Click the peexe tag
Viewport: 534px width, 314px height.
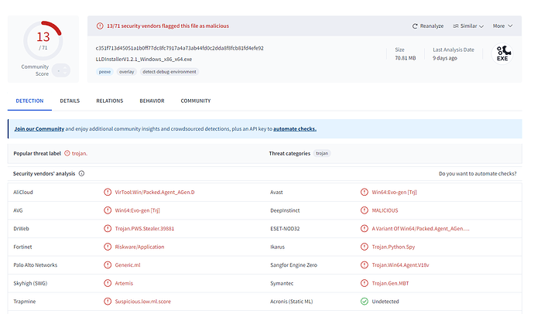[x=104, y=72]
